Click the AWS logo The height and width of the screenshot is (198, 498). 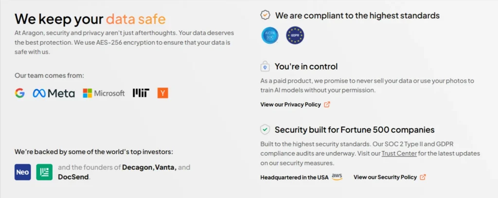tap(337, 177)
